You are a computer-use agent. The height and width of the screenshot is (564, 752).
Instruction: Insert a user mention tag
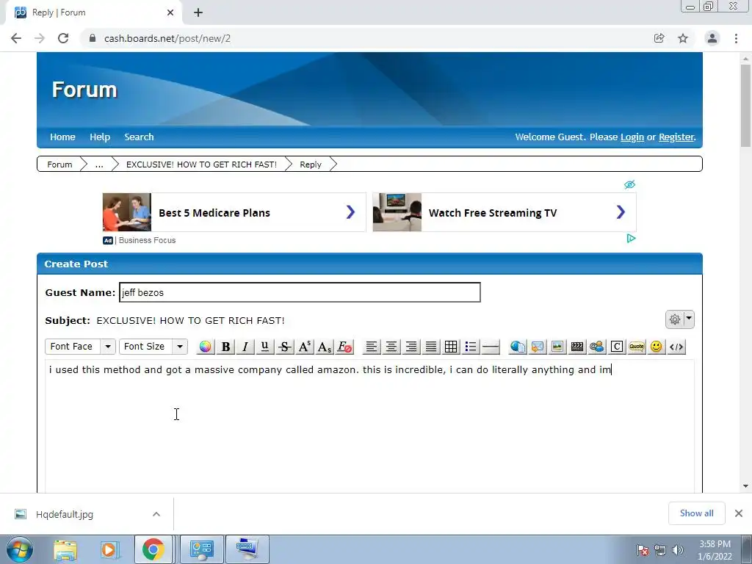(x=597, y=347)
